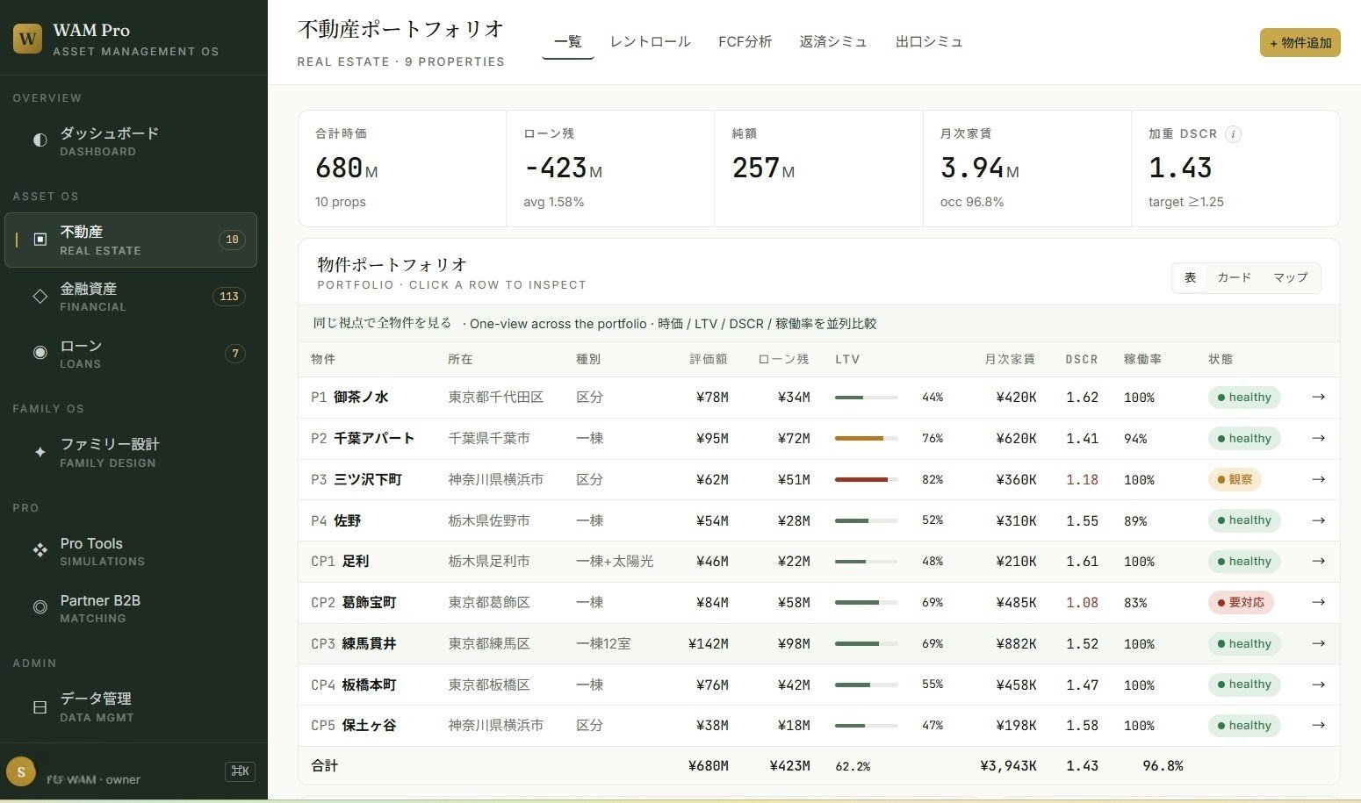1361x803 pixels.
Task: Open the ダッシュボード panel icon
Action: 40,140
